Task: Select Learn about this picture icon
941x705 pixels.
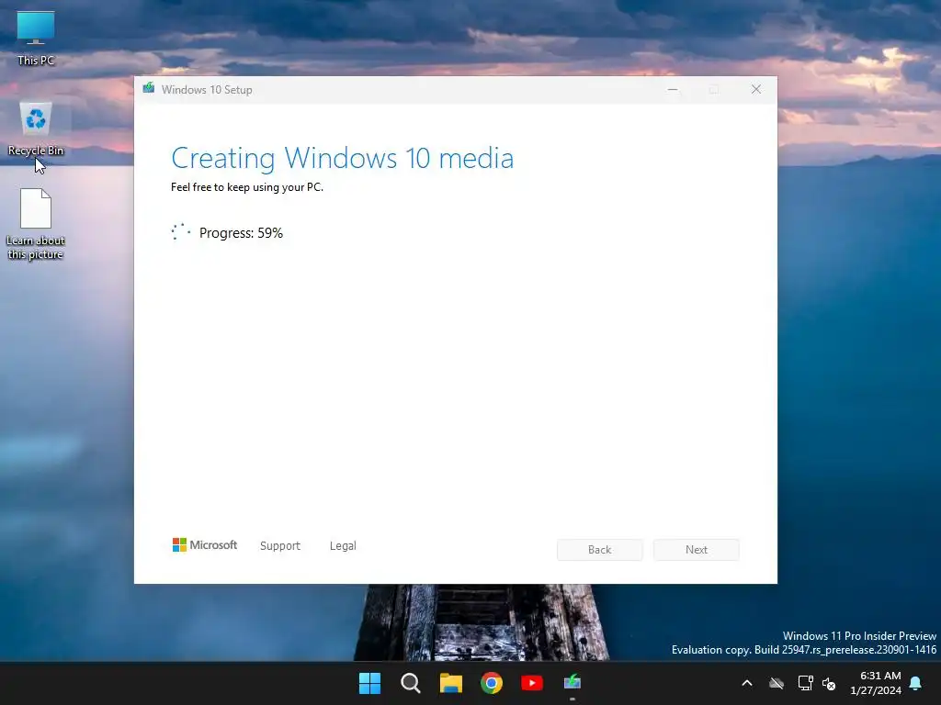Action: (x=36, y=224)
